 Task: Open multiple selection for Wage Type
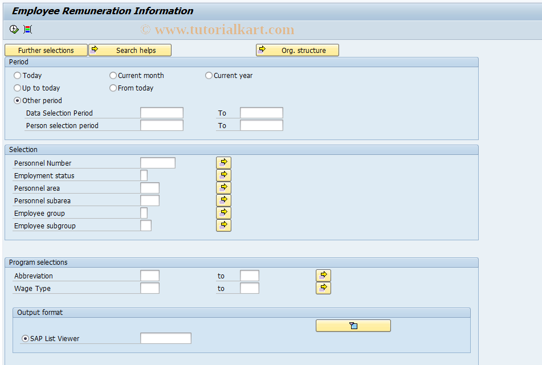click(323, 288)
